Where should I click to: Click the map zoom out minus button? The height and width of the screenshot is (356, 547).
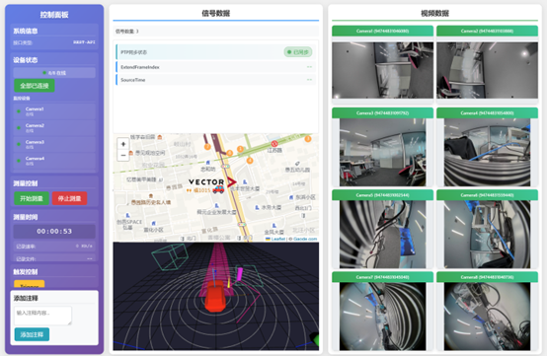[123, 156]
